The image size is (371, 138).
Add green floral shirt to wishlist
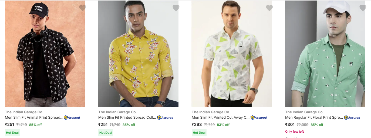[x=363, y=8]
